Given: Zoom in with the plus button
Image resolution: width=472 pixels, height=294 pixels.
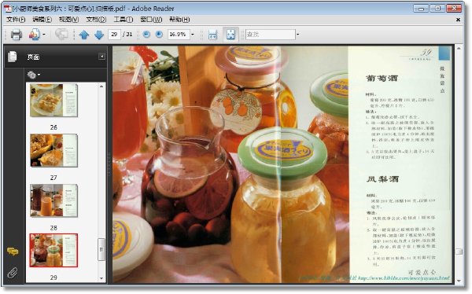Looking at the screenshot, I should click(159, 35).
